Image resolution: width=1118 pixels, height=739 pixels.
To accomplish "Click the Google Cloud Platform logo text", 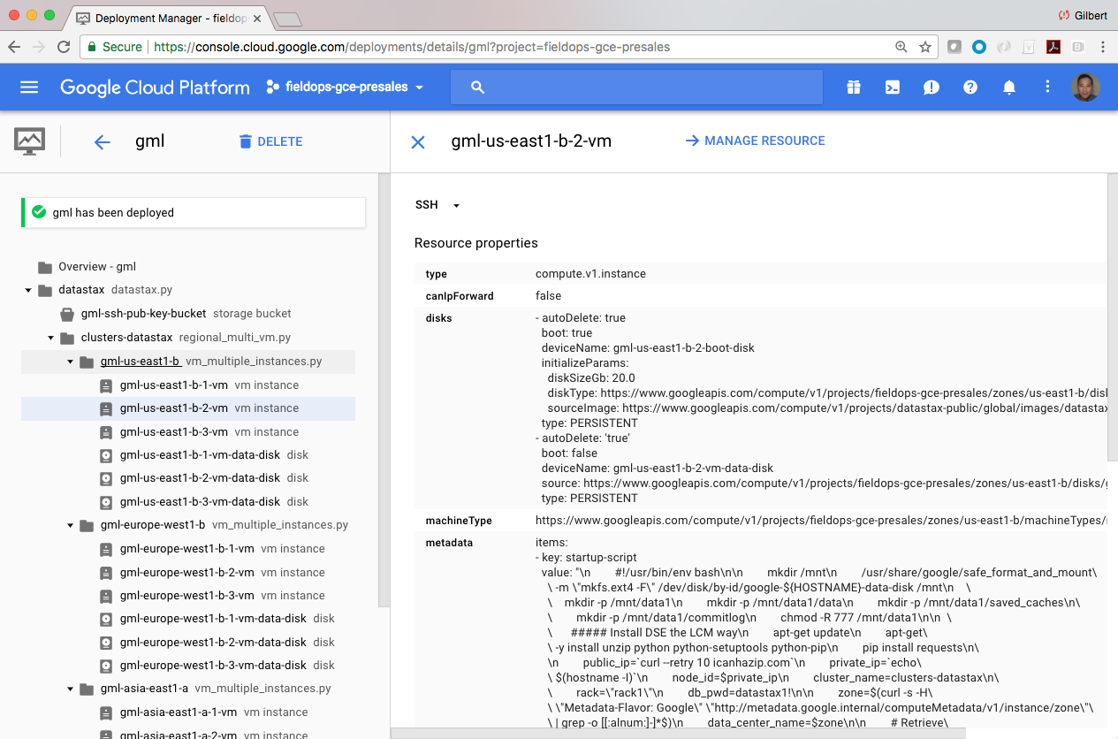I will [x=155, y=88].
